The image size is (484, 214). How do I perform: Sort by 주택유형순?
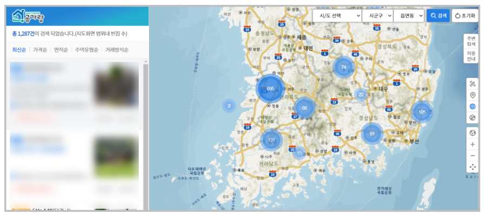pyautogui.click(x=86, y=50)
